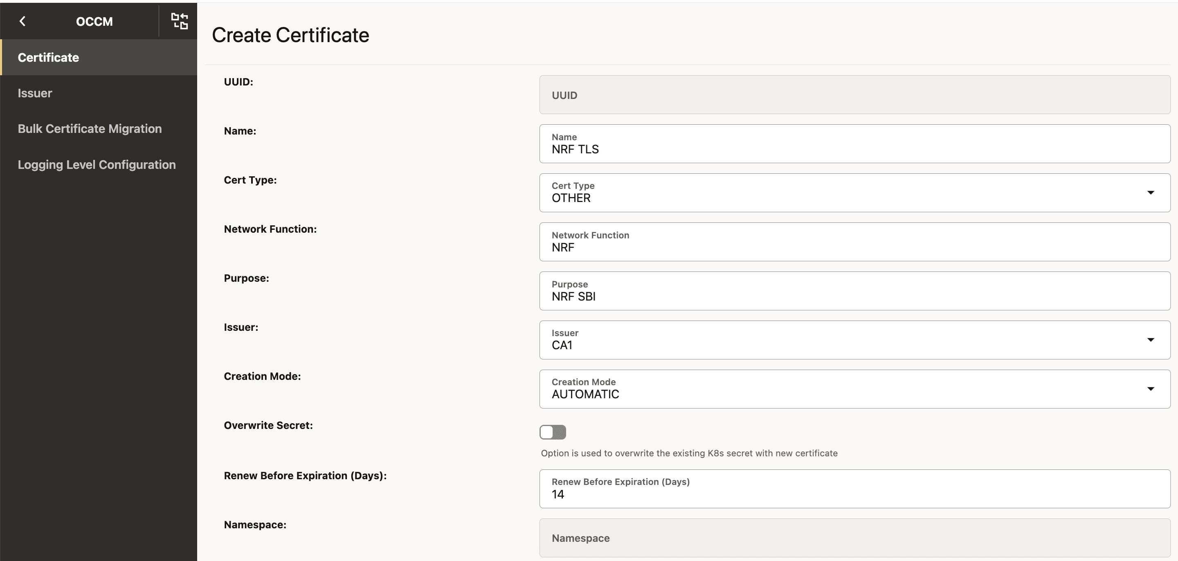Select Issuer in the sidebar
Image resolution: width=1178 pixels, height=561 pixels.
[35, 93]
